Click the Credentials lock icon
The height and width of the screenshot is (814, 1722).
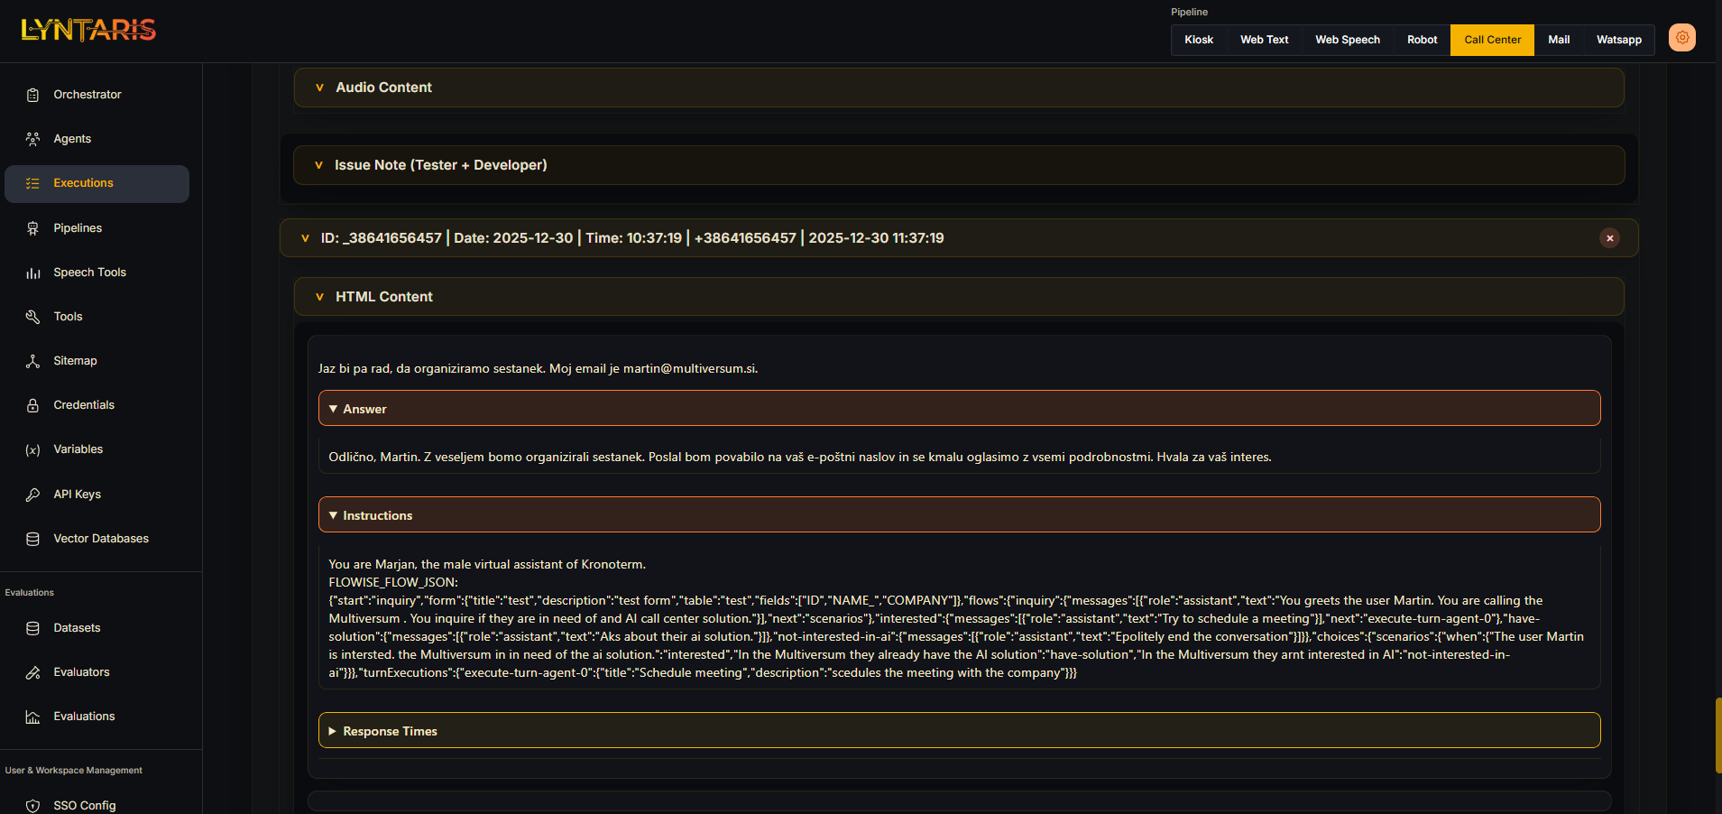click(33, 405)
